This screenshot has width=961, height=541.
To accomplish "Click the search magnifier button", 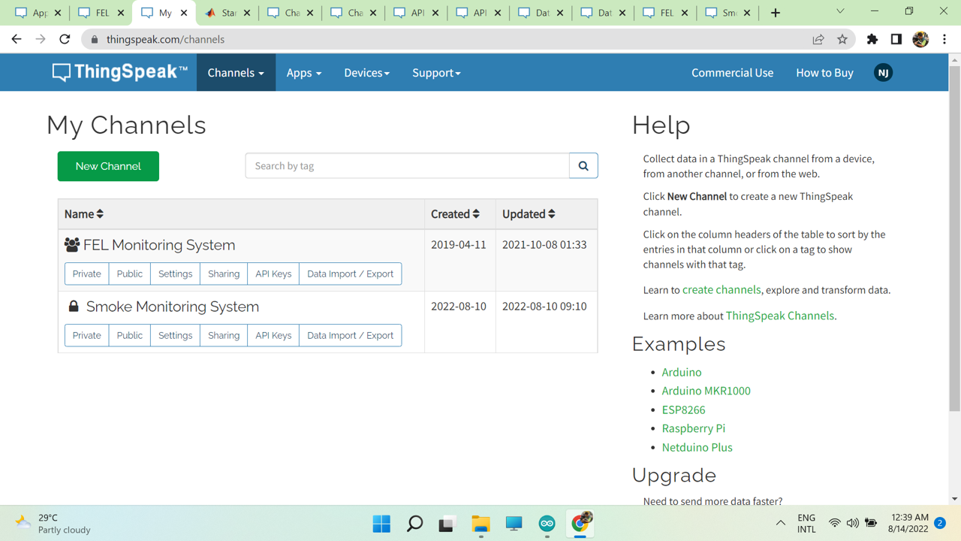I will click(583, 166).
